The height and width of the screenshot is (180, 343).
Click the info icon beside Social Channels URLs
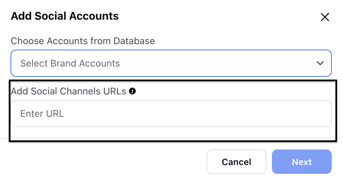(132, 91)
